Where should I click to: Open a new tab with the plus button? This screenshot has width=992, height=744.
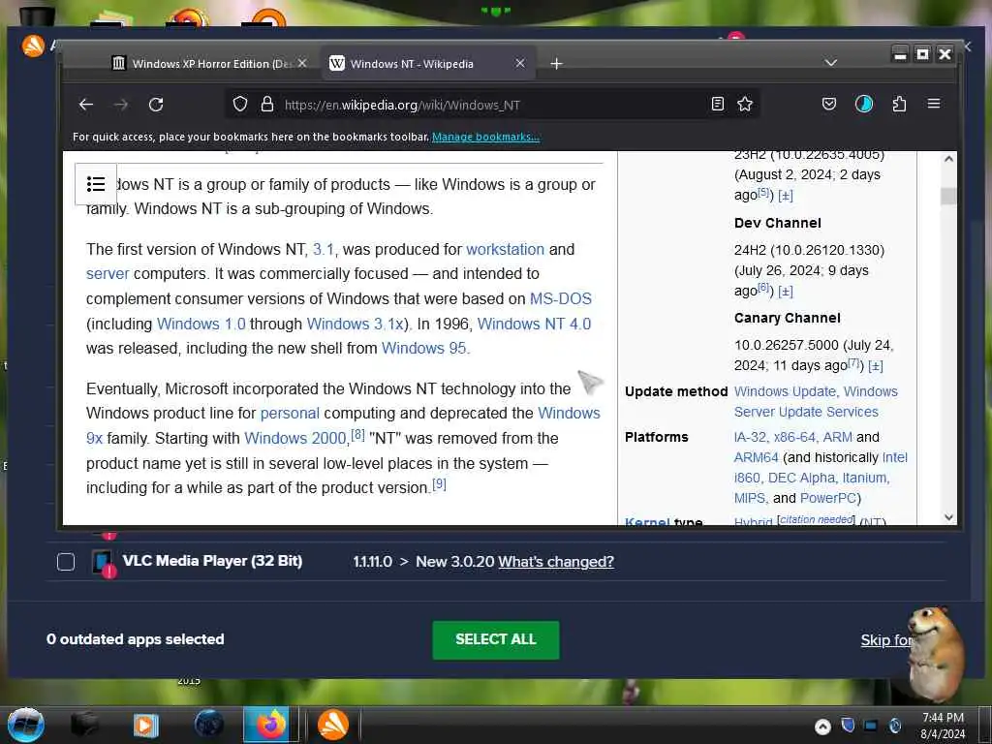(x=556, y=63)
